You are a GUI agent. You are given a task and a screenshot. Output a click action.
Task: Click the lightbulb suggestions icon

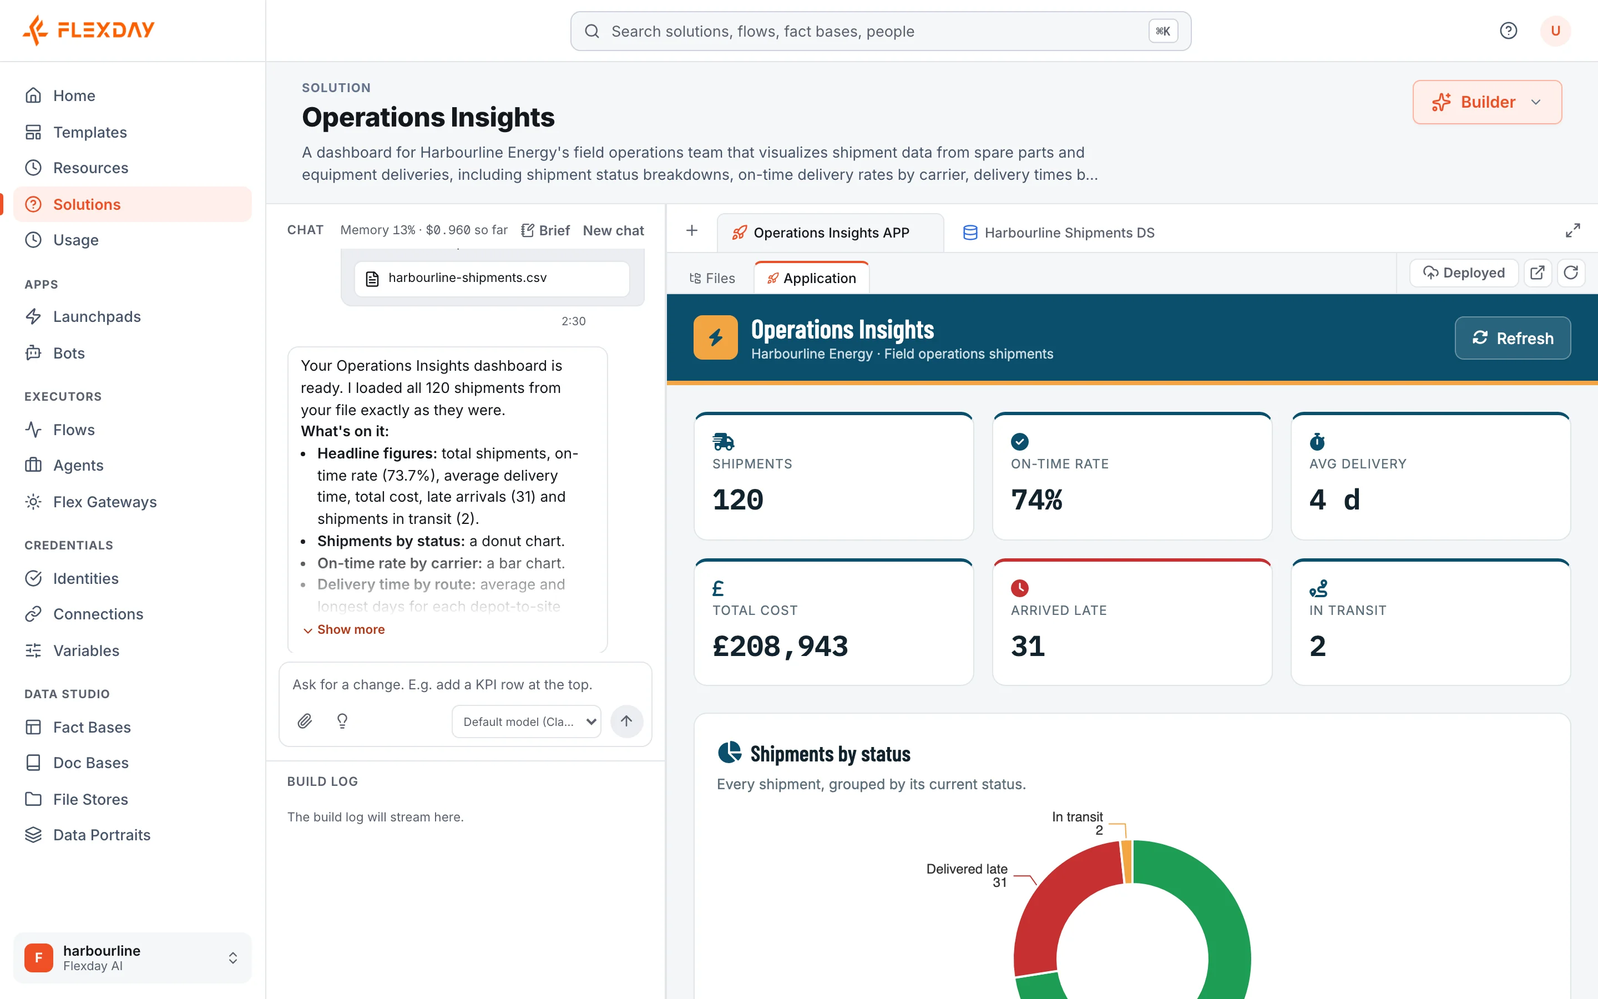click(x=342, y=721)
